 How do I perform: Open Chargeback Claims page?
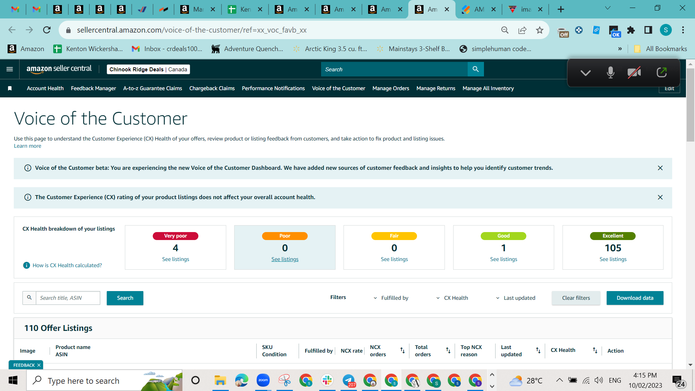coord(212,88)
